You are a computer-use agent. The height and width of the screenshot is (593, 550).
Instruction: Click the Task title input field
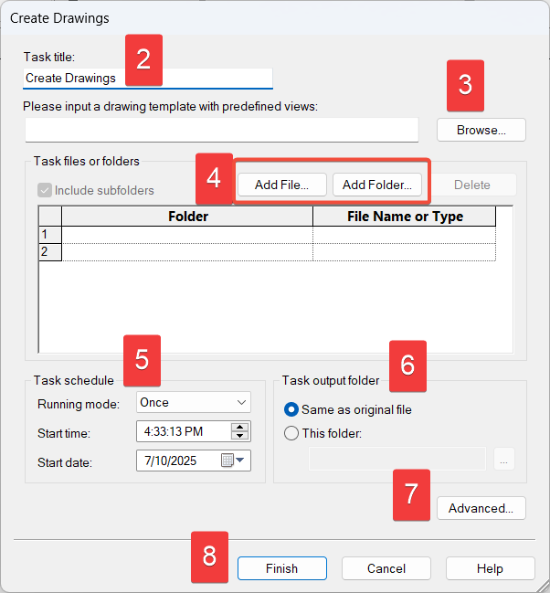click(147, 79)
